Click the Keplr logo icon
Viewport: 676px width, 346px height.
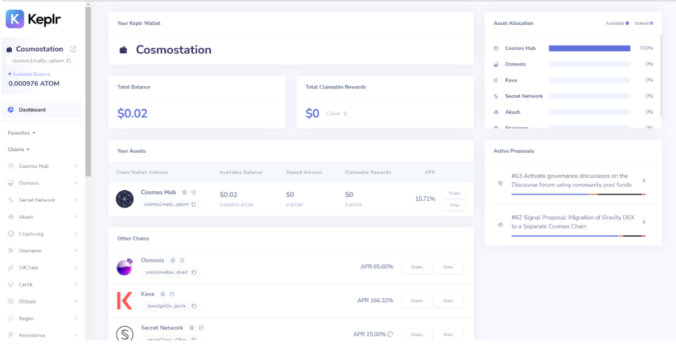(x=15, y=19)
